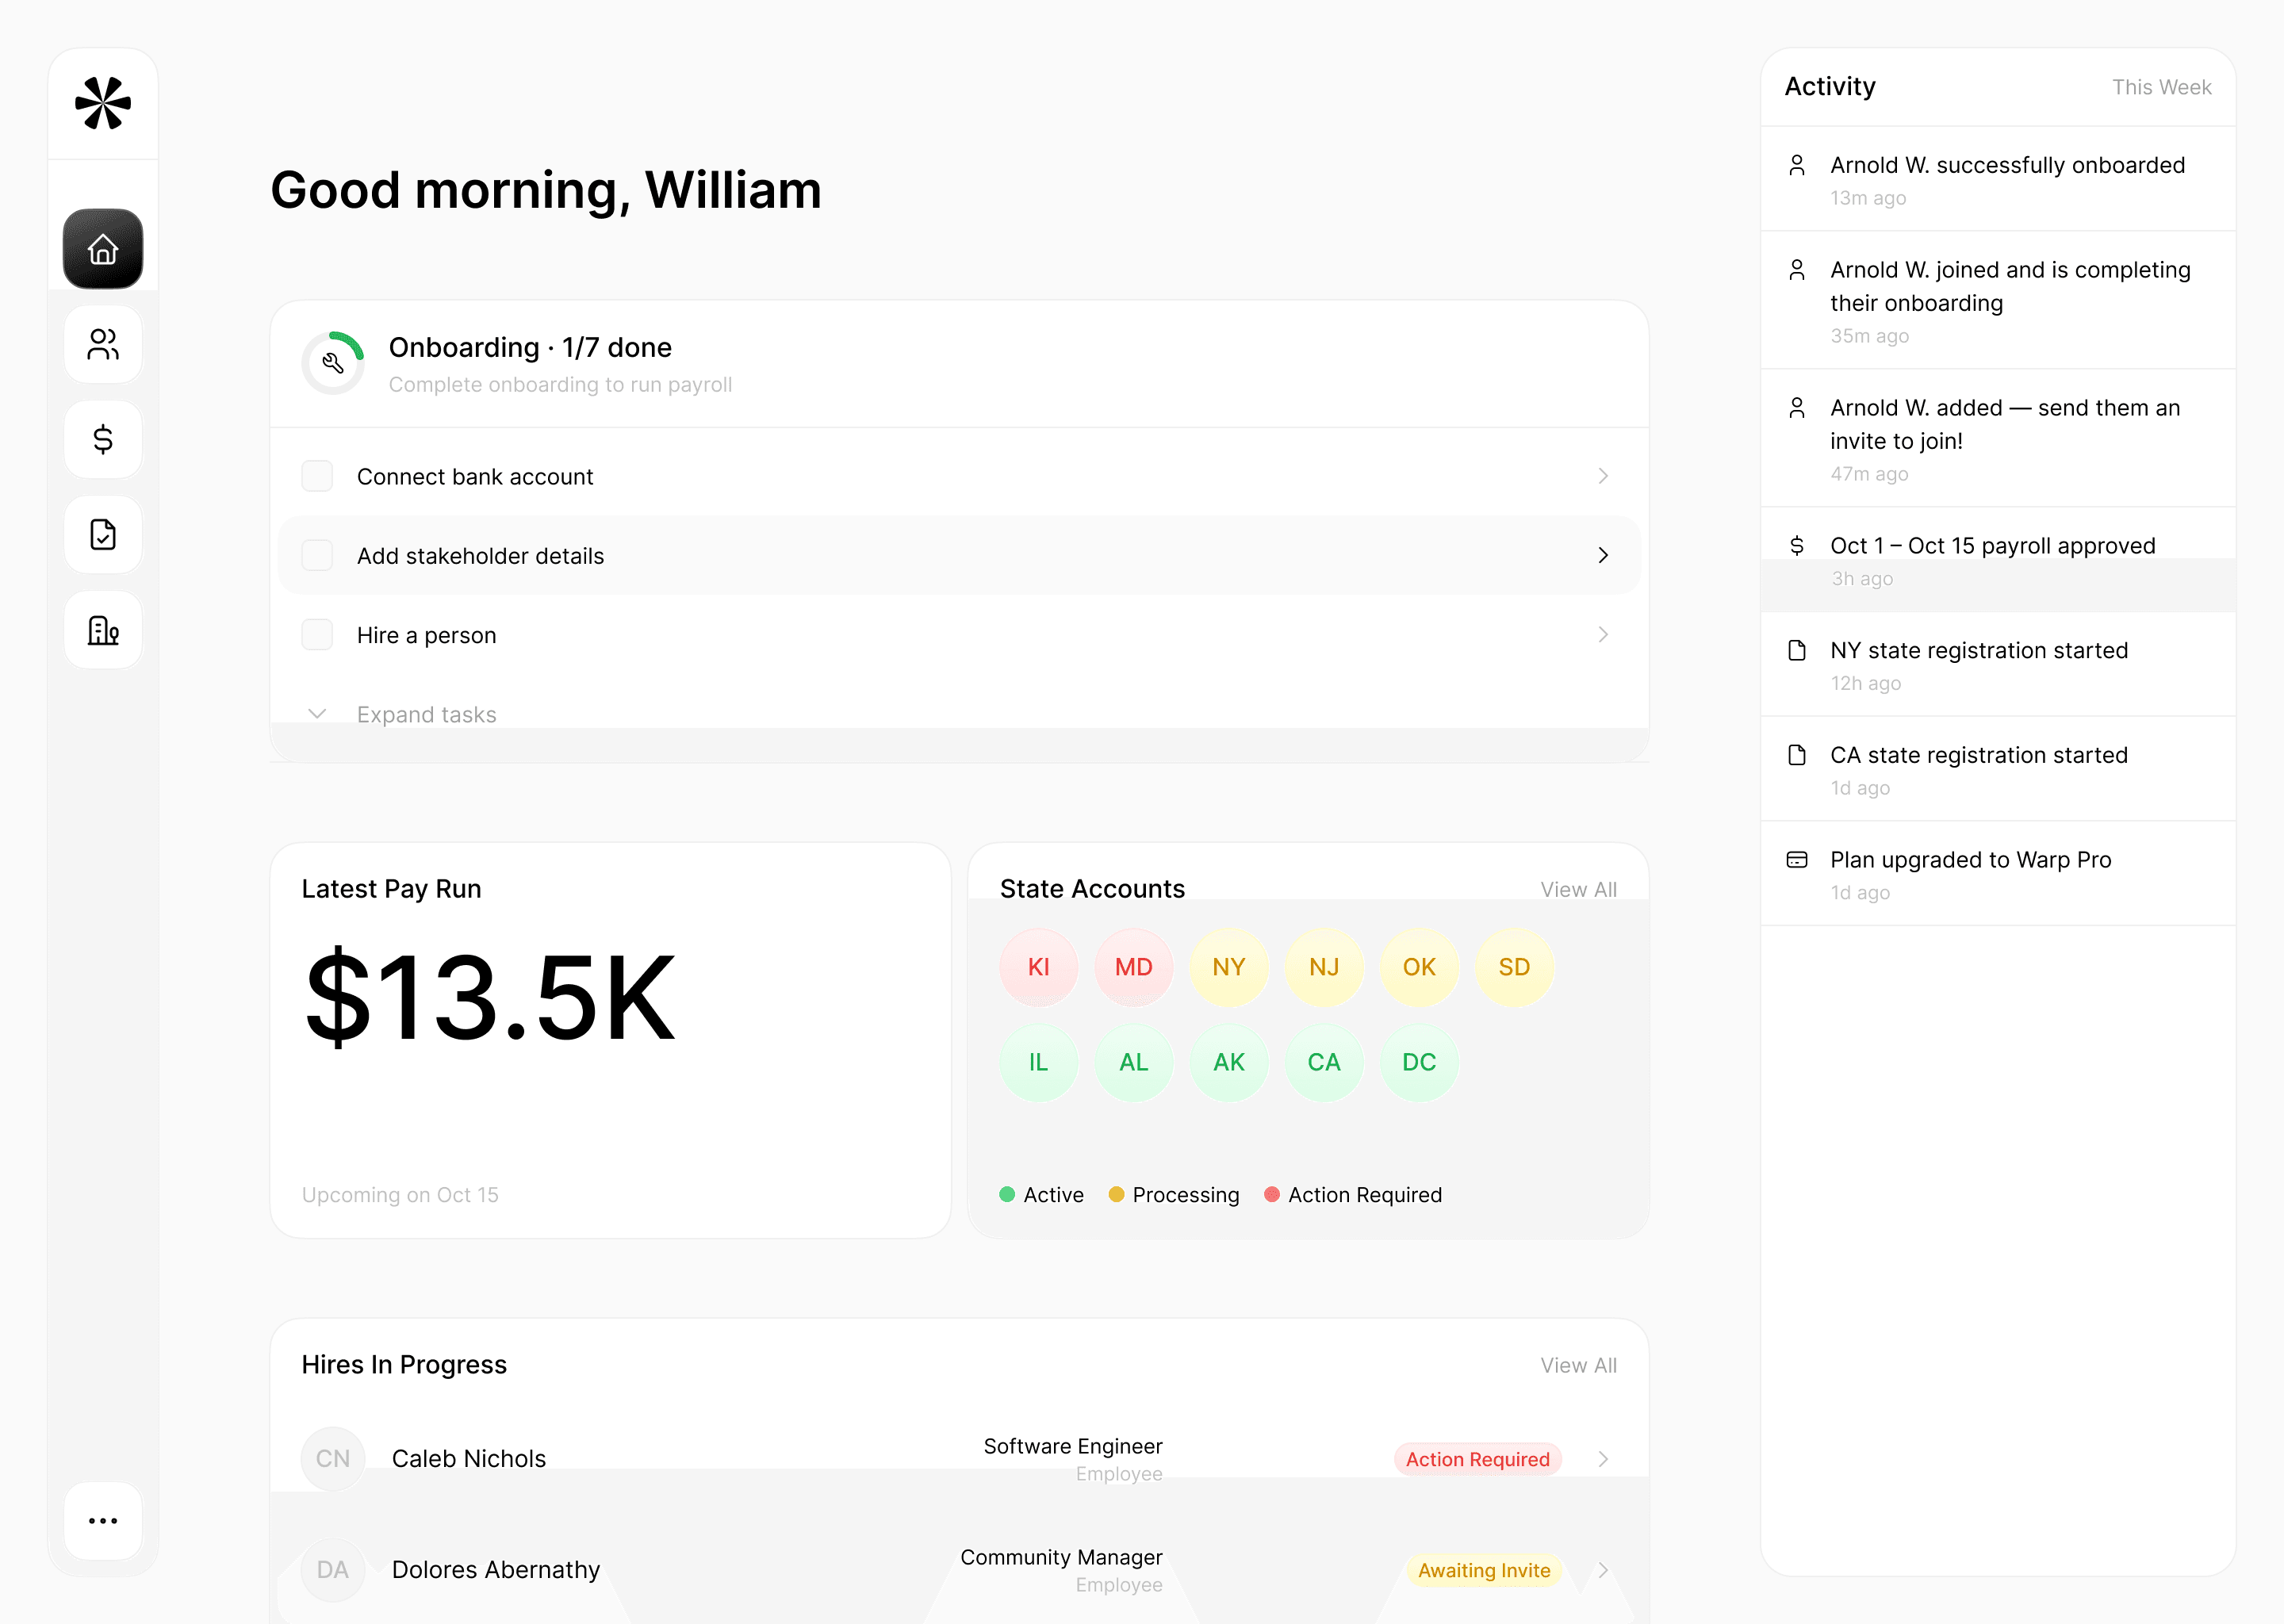This screenshot has width=2284, height=1624.
Task: Open the Payroll dollar sidebar icon
Action: pyautogui.click(x=103, y=439)
